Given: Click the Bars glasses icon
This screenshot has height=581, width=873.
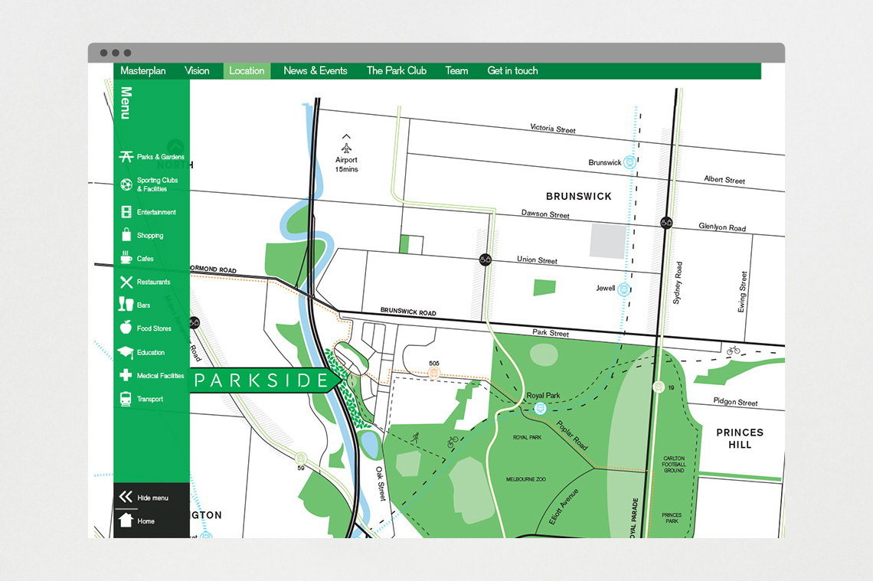Looking at the screenshot, I should pyautogui.click(x=126, y=305).
